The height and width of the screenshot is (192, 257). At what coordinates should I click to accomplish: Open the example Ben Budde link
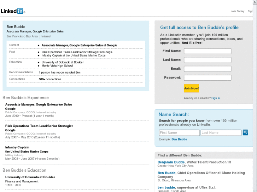(179, 139)
